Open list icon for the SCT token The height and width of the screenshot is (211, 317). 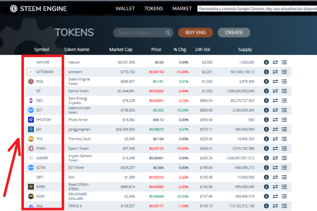[284, 110]
